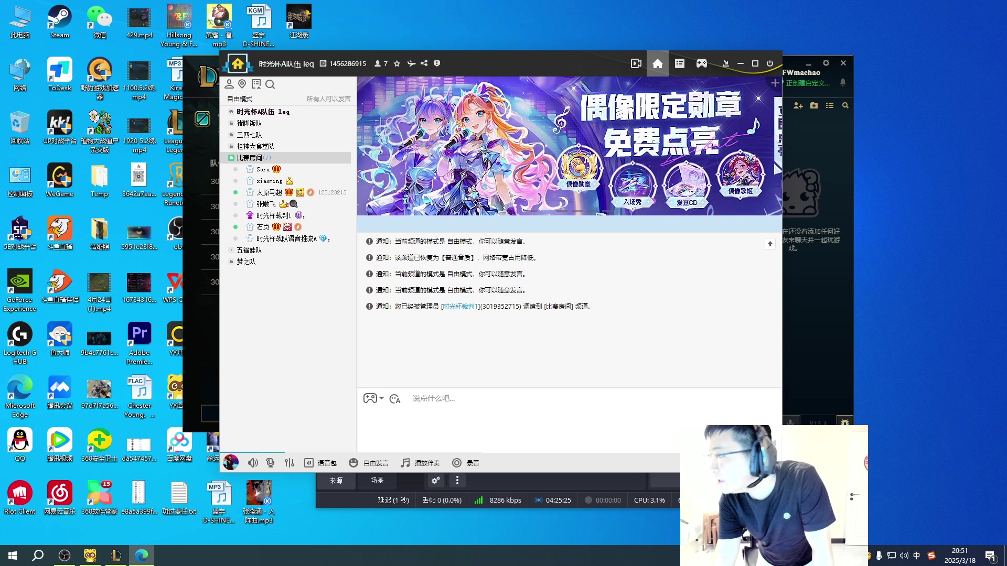The height and width of the screenshot is (566, 1007).
Task: Click the power exit icon in YY header
Action: 770,63
